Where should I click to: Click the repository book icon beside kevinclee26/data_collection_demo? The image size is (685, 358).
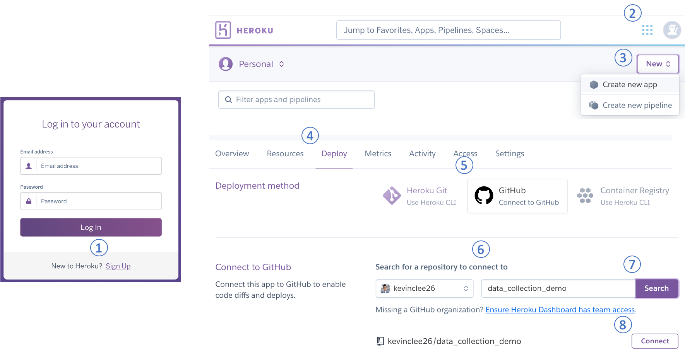pos(380,341)
